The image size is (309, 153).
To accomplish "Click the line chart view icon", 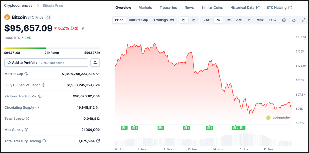I will [x=184, y=20].
